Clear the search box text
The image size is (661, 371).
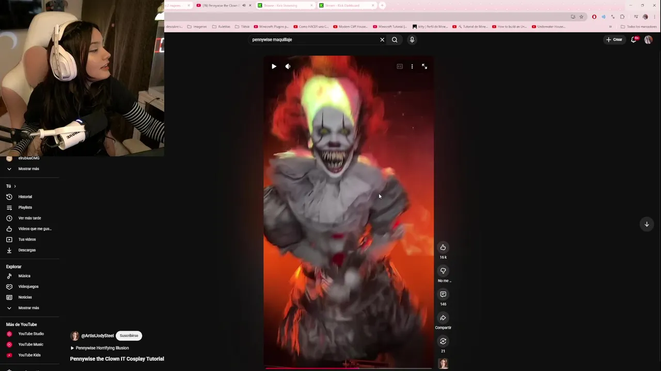pyautogui.click(x=382, y=40)
